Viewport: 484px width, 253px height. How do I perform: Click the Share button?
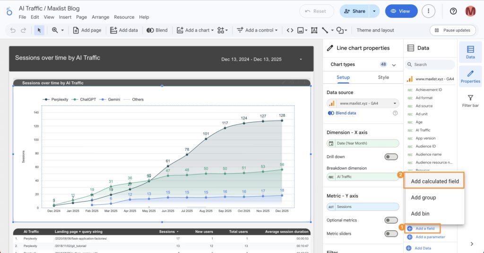[x=354, y=11]
